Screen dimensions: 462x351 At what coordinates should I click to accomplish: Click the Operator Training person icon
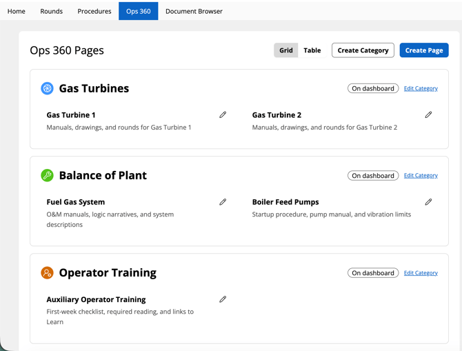coord(47,272)
